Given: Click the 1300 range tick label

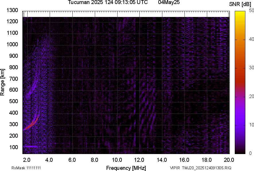Looking at the screenshot, I should tap(12, 10).
